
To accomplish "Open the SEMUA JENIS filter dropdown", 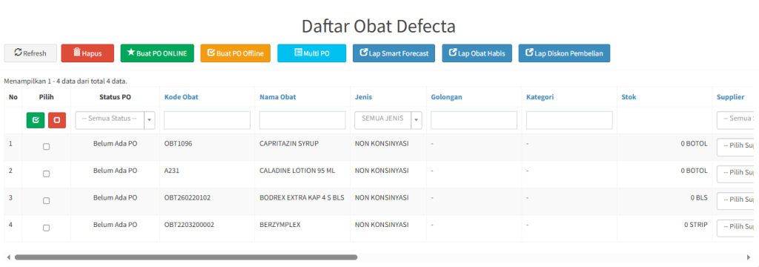I will point(388,120).
